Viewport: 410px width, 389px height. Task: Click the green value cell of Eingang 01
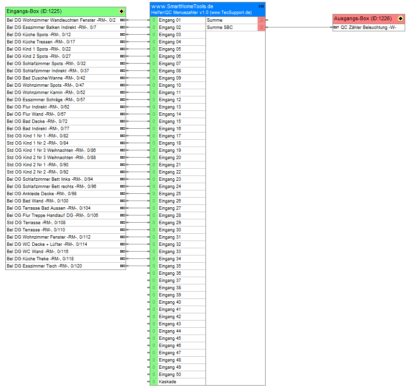pos(154,20)
